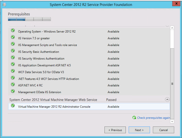This screenshot has height=138, width=182.
Task: Click check icon for IIS Security Basic Authentication
Action: point(13,51)
